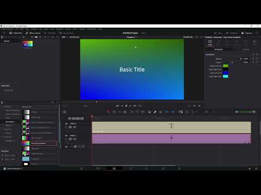Image resolution: width=261 pixels, height=195 pixels.
Task: Toggle Auto Select on Video 1 track
Action: click(70, 139)
